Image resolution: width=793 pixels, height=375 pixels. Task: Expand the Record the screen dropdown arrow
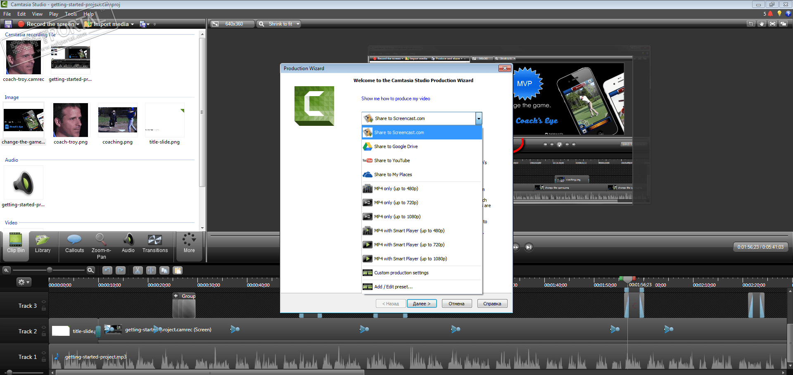[78, 24]
